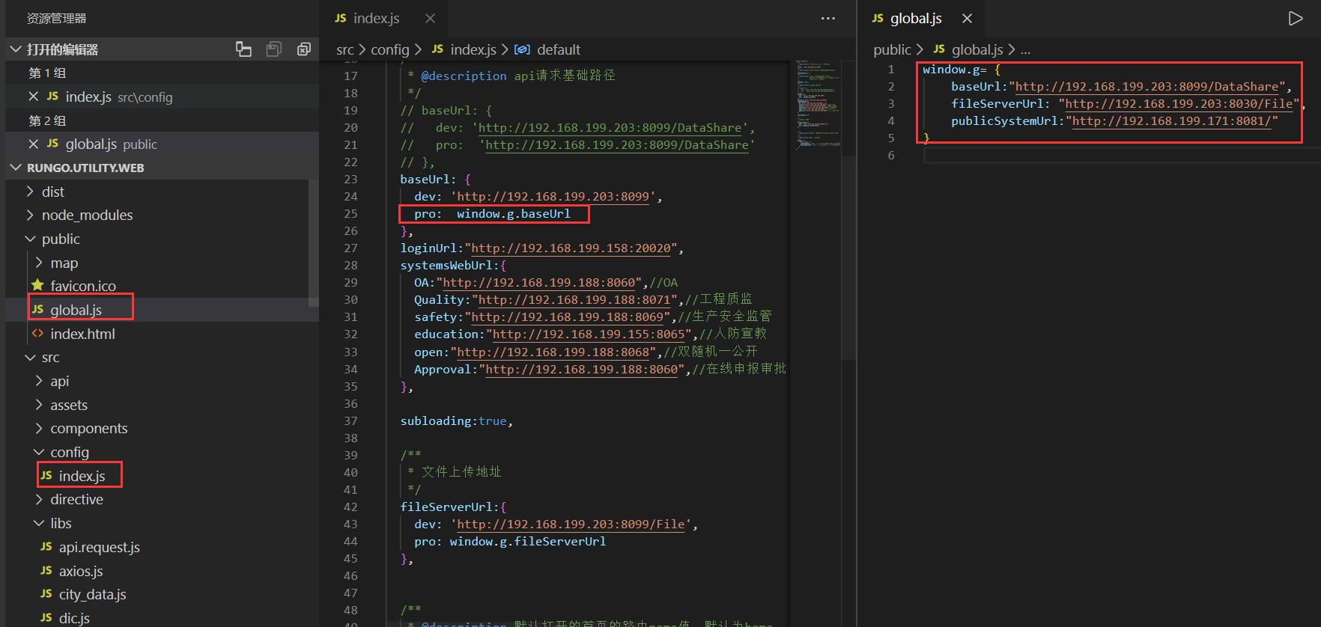The height and width of the screenshot is (627, 1321).
Task: Click the save all icon in open editors
Action: point(274,49)
